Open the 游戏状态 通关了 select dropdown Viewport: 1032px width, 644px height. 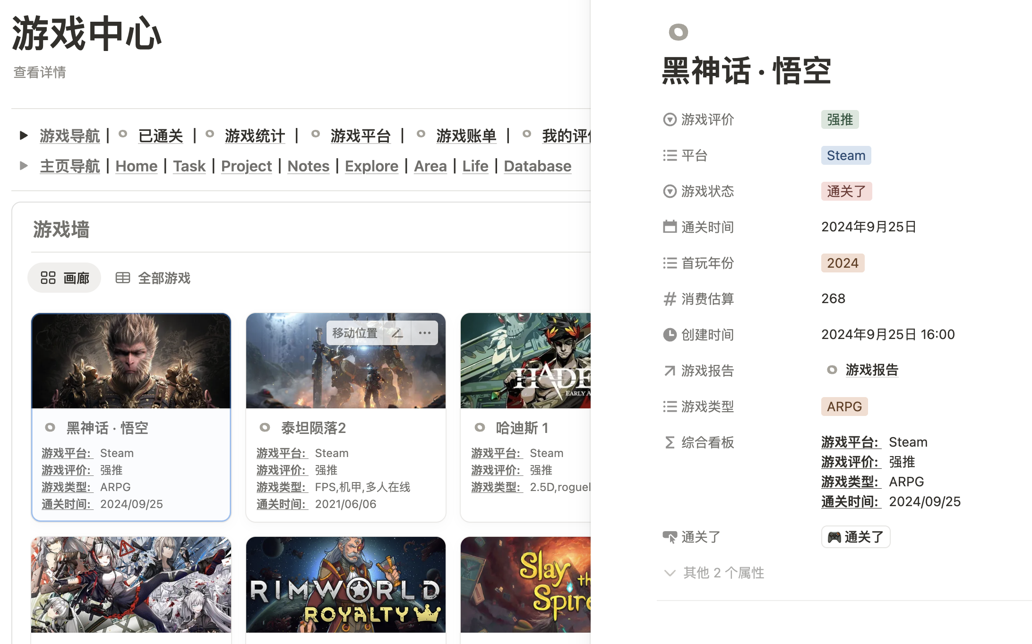click(x=846, y=191)
